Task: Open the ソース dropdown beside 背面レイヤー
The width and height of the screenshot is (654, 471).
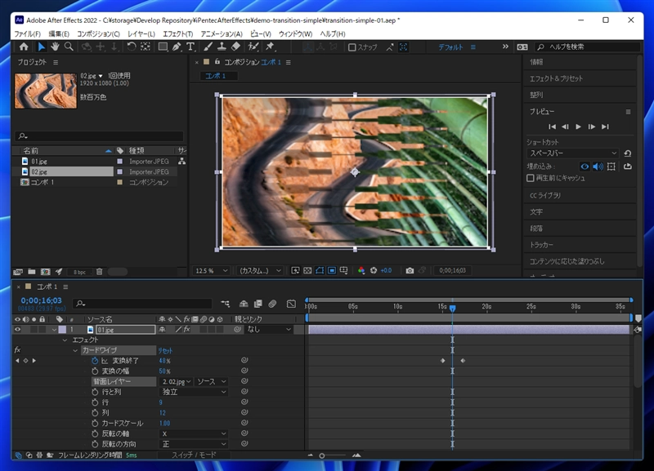Action: (x=212, y=381)
